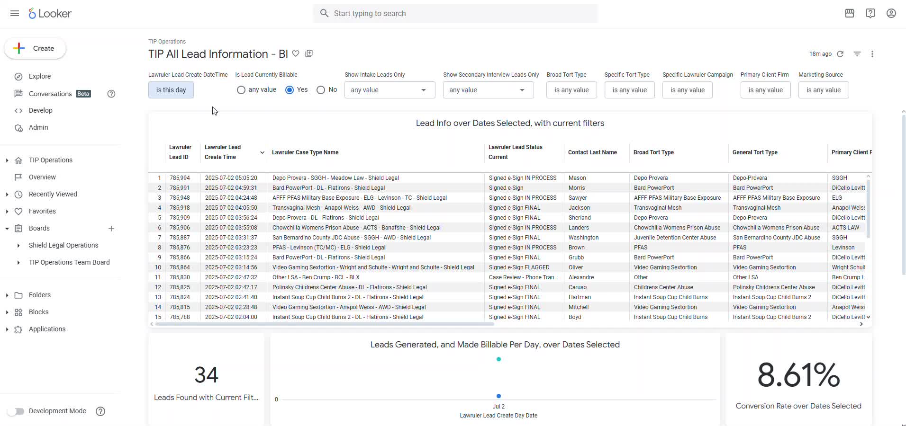Go to Admin in the sidebar
Screen dimensions: 906x426
pos(38,127)
